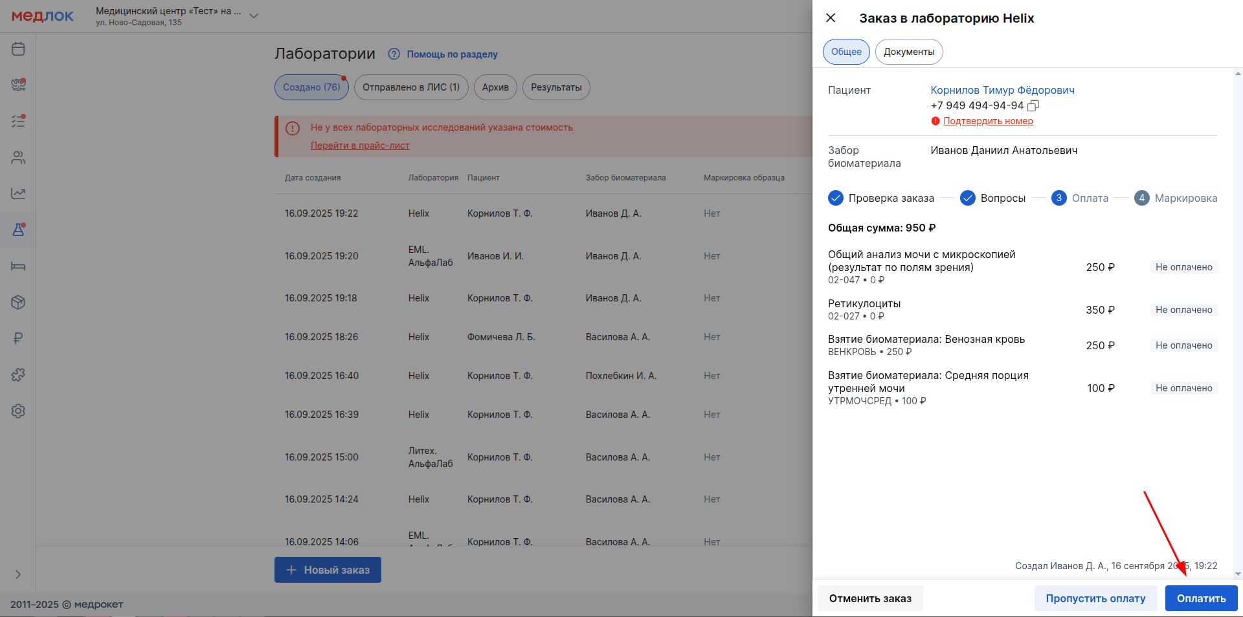Open the ruble finance sidebar icon

[x=18, y=338]
